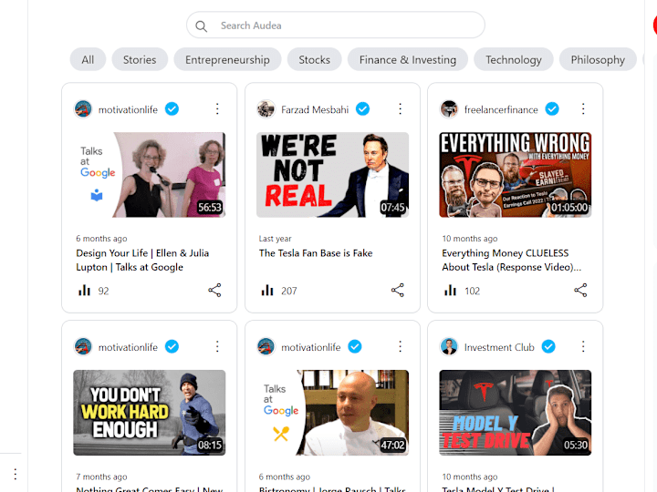The image size is (657, 492).
Task: Filter by Entrepreneurship category
Action: coord(227,59)
